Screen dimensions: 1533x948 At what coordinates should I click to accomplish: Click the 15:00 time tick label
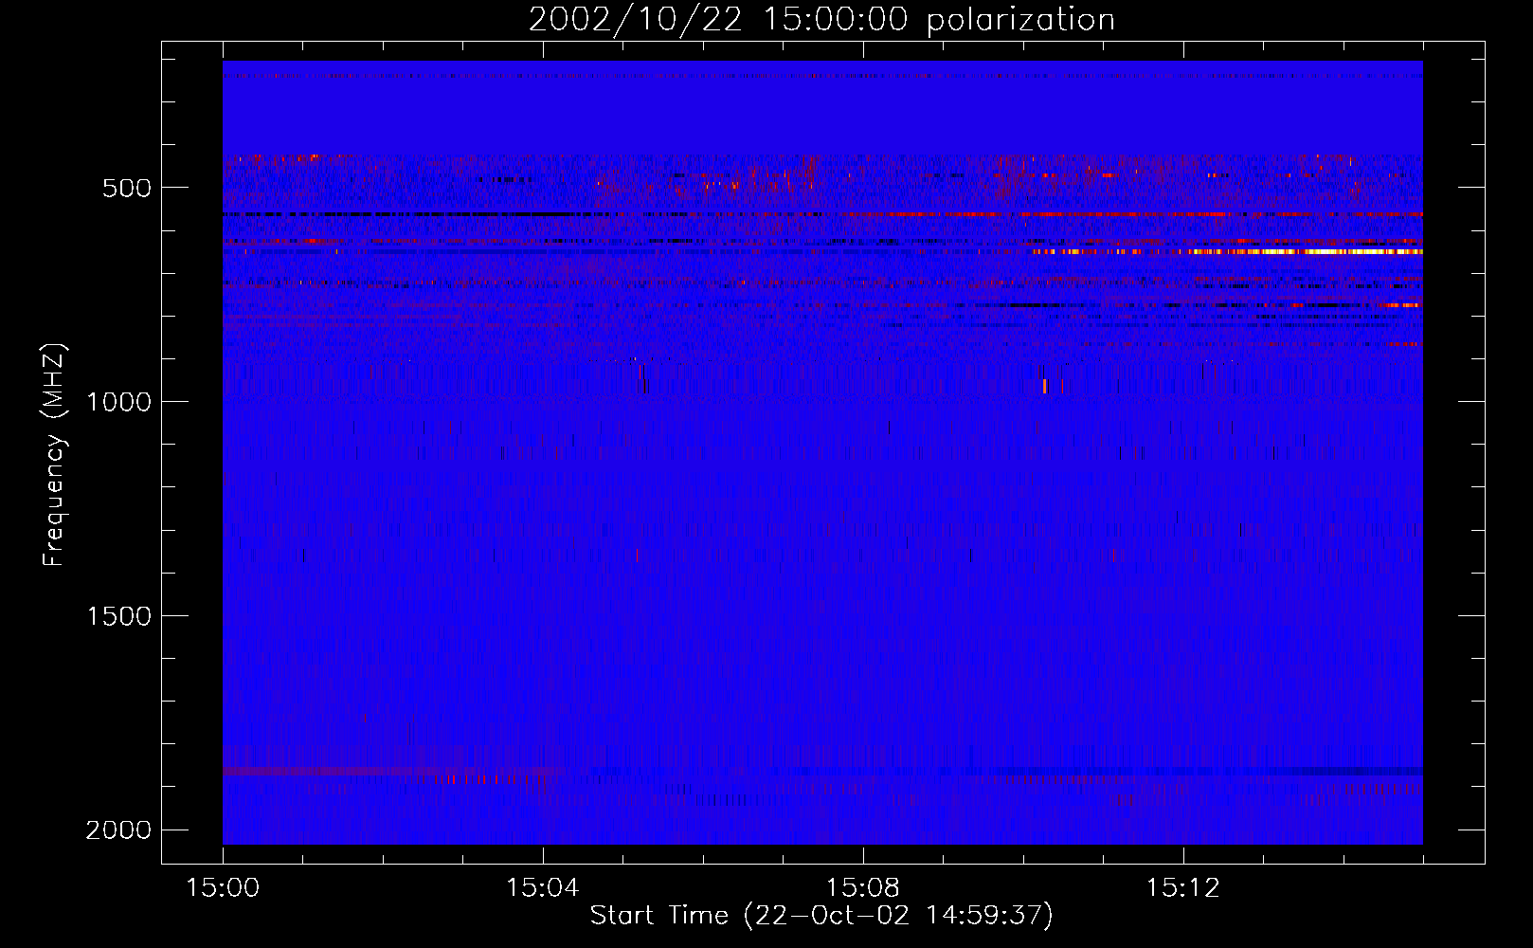click(x=223, y=888)
